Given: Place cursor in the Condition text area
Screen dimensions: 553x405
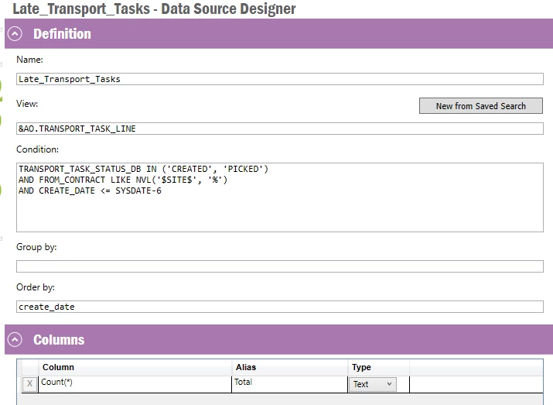Looking at the screenshot, I should pos(279,197).
